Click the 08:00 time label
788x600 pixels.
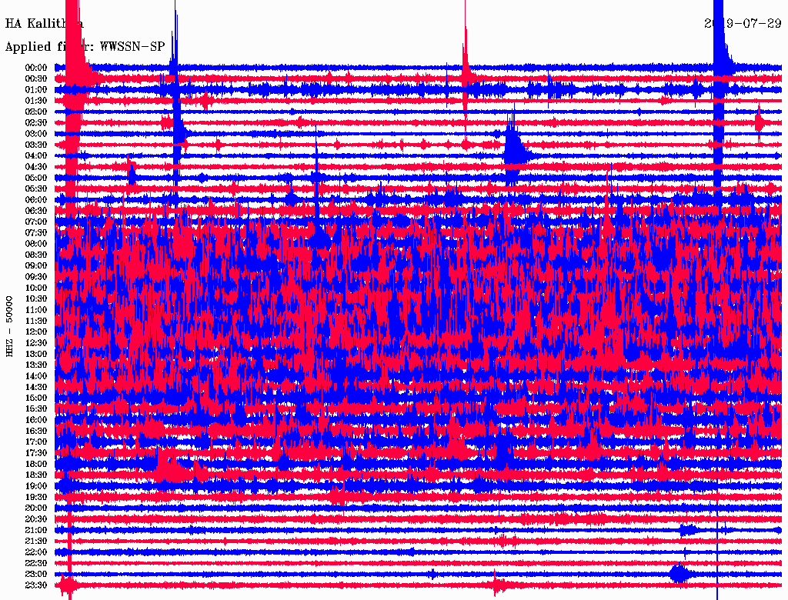[36, 244]
